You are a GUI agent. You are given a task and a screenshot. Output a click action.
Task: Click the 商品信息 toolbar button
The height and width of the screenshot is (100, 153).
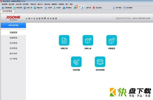tap(18, 8)
